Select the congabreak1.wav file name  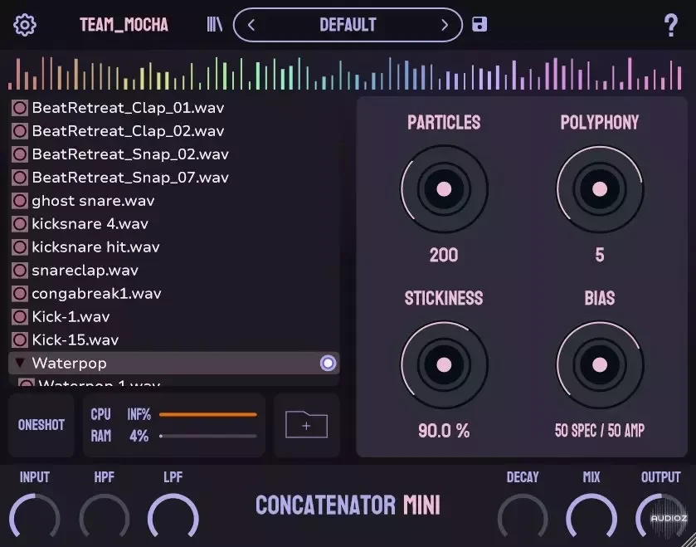[x=96, y=294]
